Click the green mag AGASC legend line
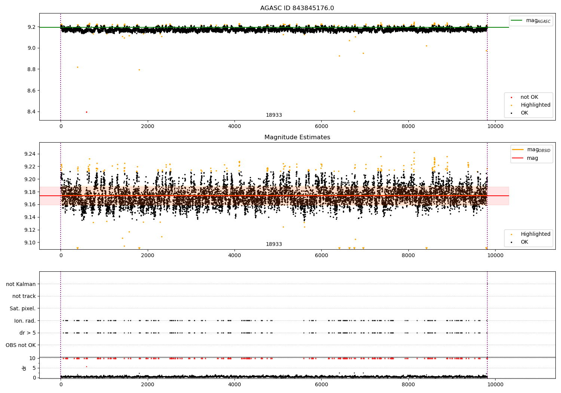The height and width of the screenshot is (393, 561). pos(517,21)
